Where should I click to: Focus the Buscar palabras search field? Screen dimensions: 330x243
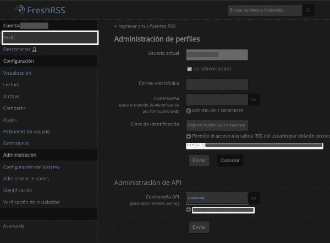265,10
